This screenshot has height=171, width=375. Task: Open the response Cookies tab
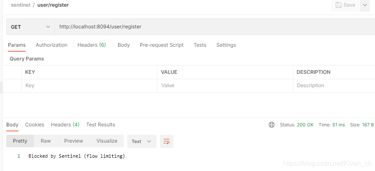pyautogui.click(x=35, y=125)
